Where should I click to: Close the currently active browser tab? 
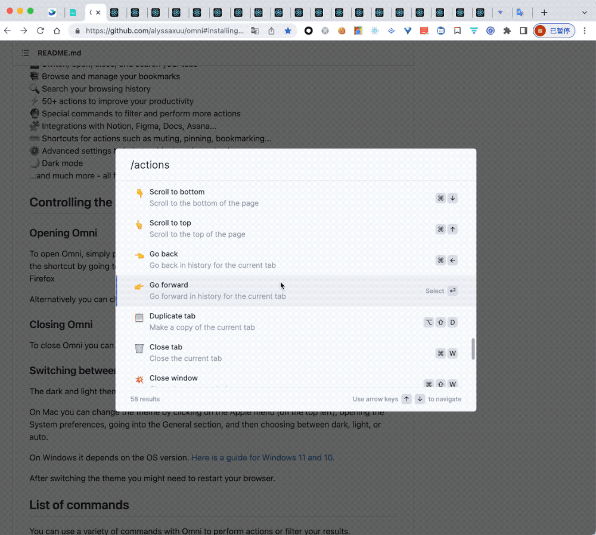[98, 13]
